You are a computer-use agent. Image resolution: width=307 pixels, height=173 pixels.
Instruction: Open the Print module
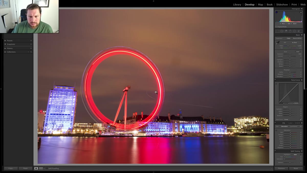point(294,5)
